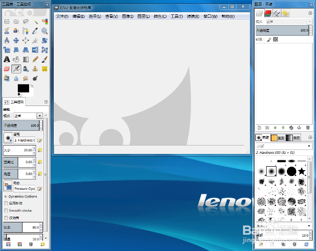Screen dimensions: 316x251
Task: Open the Layers panel 模式 dropdown
Action: [288, 21]
